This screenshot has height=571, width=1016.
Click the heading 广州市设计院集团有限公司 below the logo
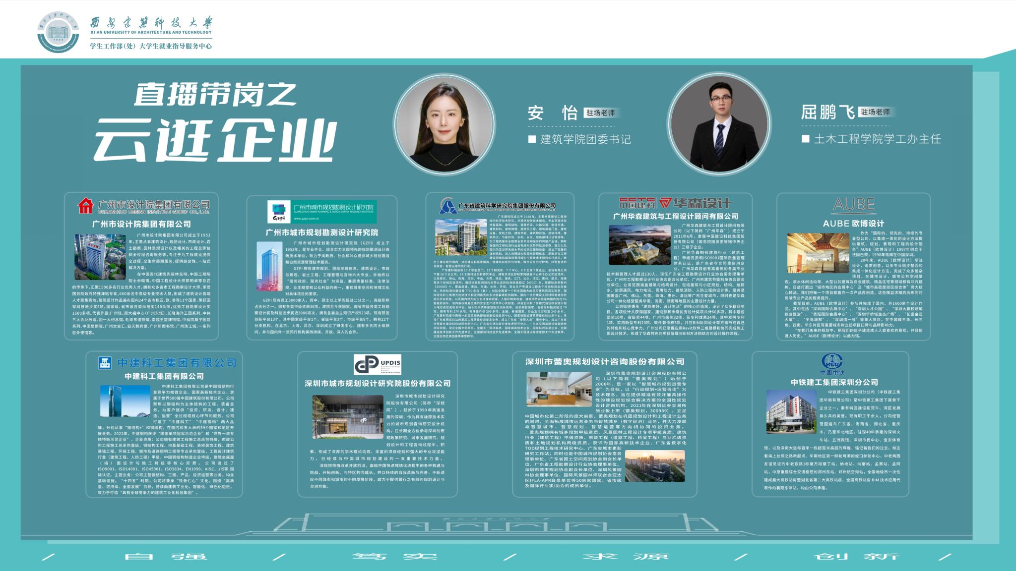[141, 224]
